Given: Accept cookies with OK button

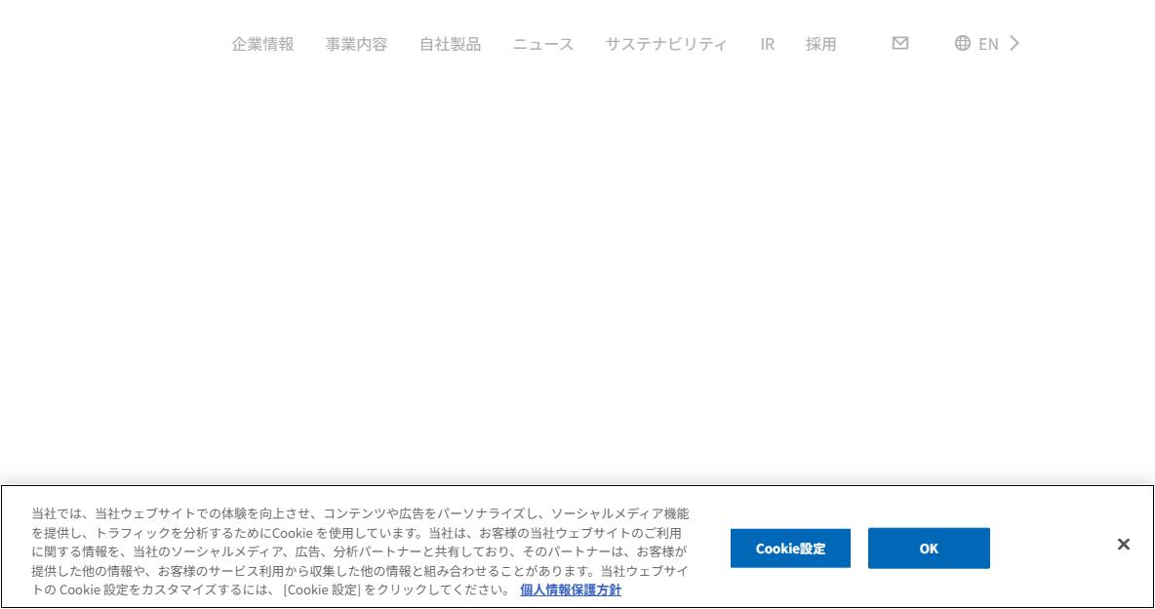Looking at the screenshot, I should pos(929,548).
